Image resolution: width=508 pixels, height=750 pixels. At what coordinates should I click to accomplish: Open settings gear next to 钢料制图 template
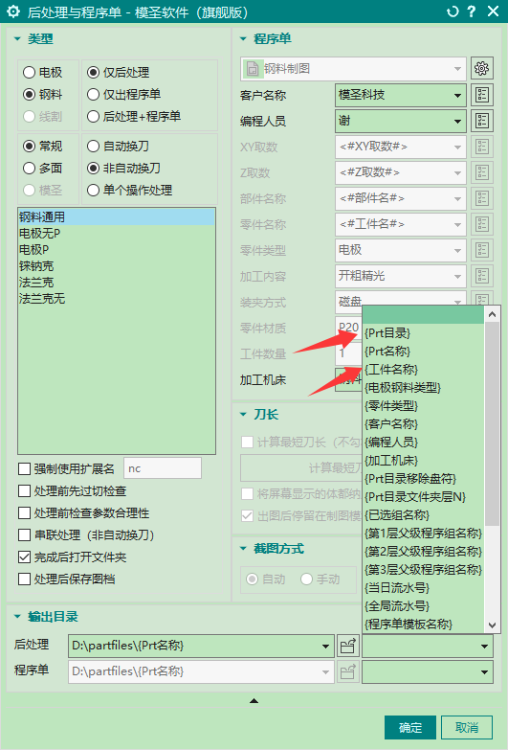[482, 68]
